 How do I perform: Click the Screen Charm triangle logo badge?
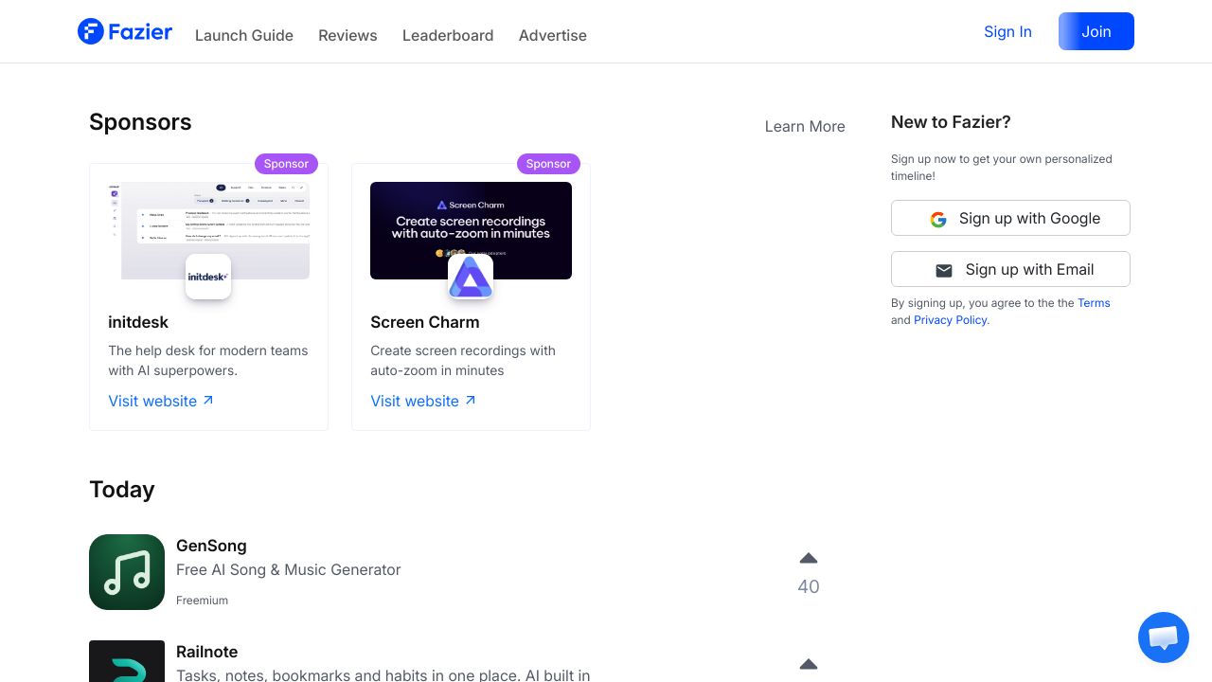click(471, 277)
